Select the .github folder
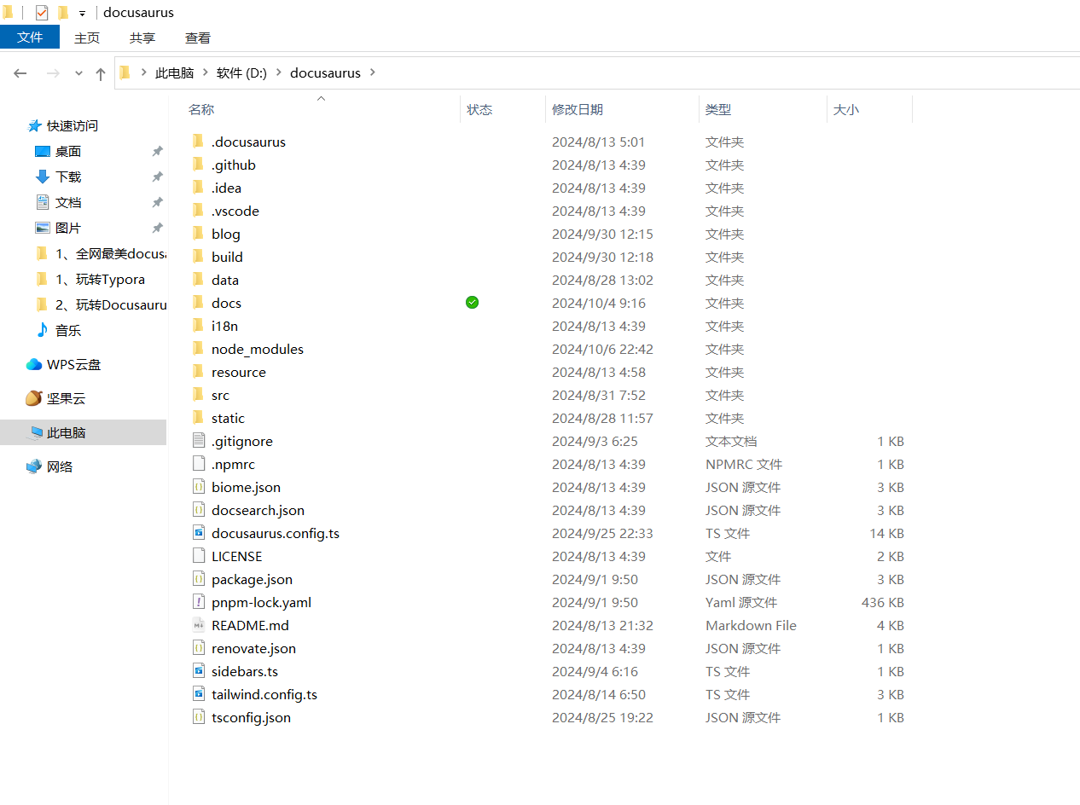Image resolution: width=1080 pixels, height=805 pixels. [x=234, y=165]
